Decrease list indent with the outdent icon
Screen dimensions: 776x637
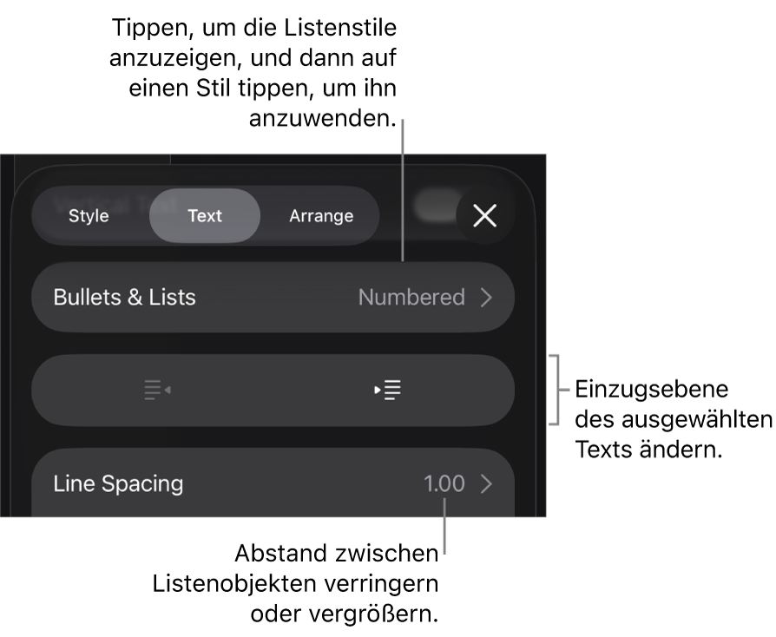click(157, 391)
